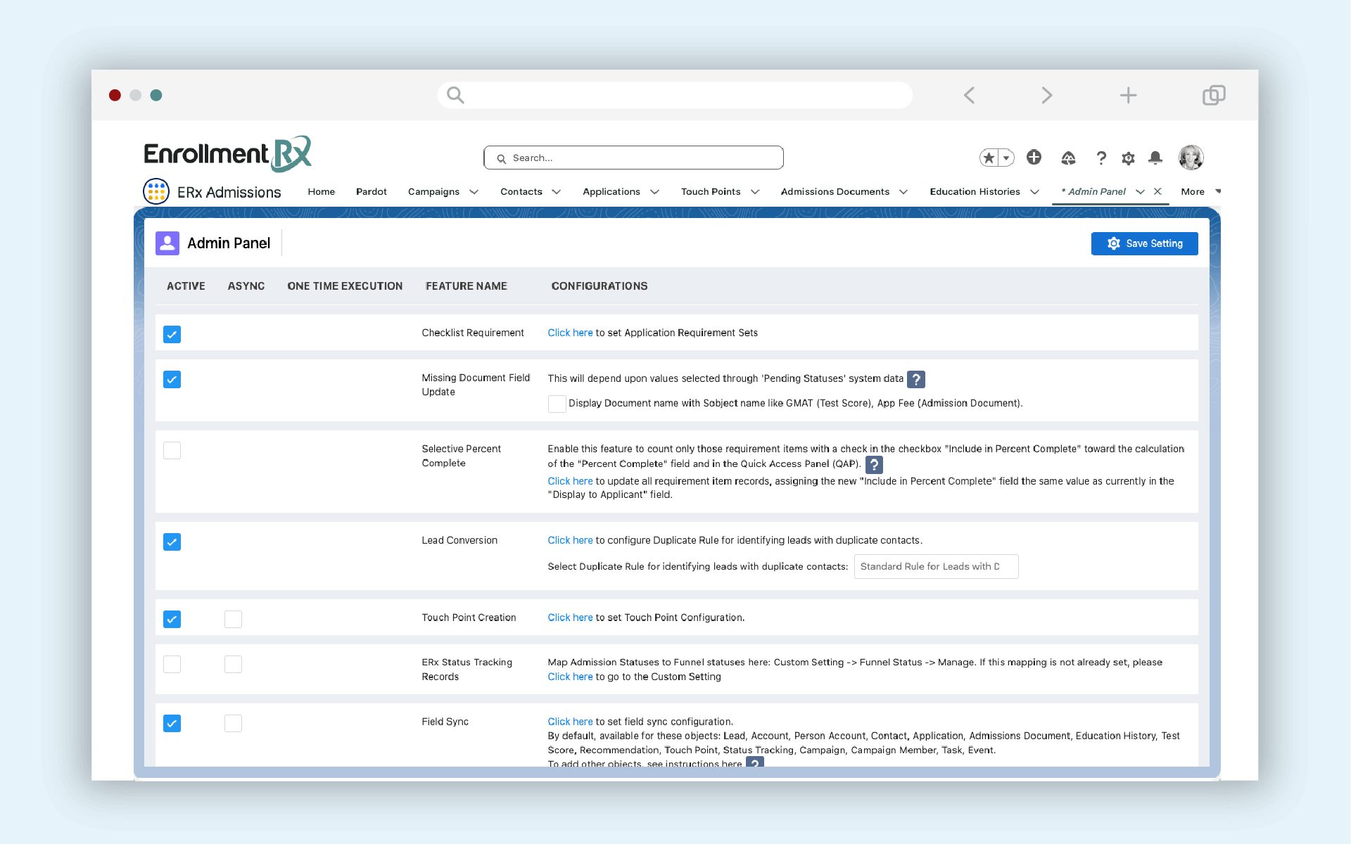The width and height of the screenshot is (1351, 844).
Task: Open the setup gear icon
Action: pos(1128,158)
